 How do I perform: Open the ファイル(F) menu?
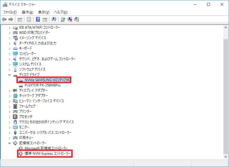pos(10,12)
